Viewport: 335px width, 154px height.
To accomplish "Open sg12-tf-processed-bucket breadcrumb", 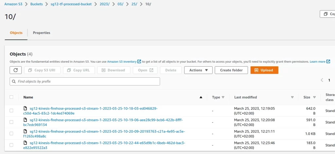I will point(71,4).
